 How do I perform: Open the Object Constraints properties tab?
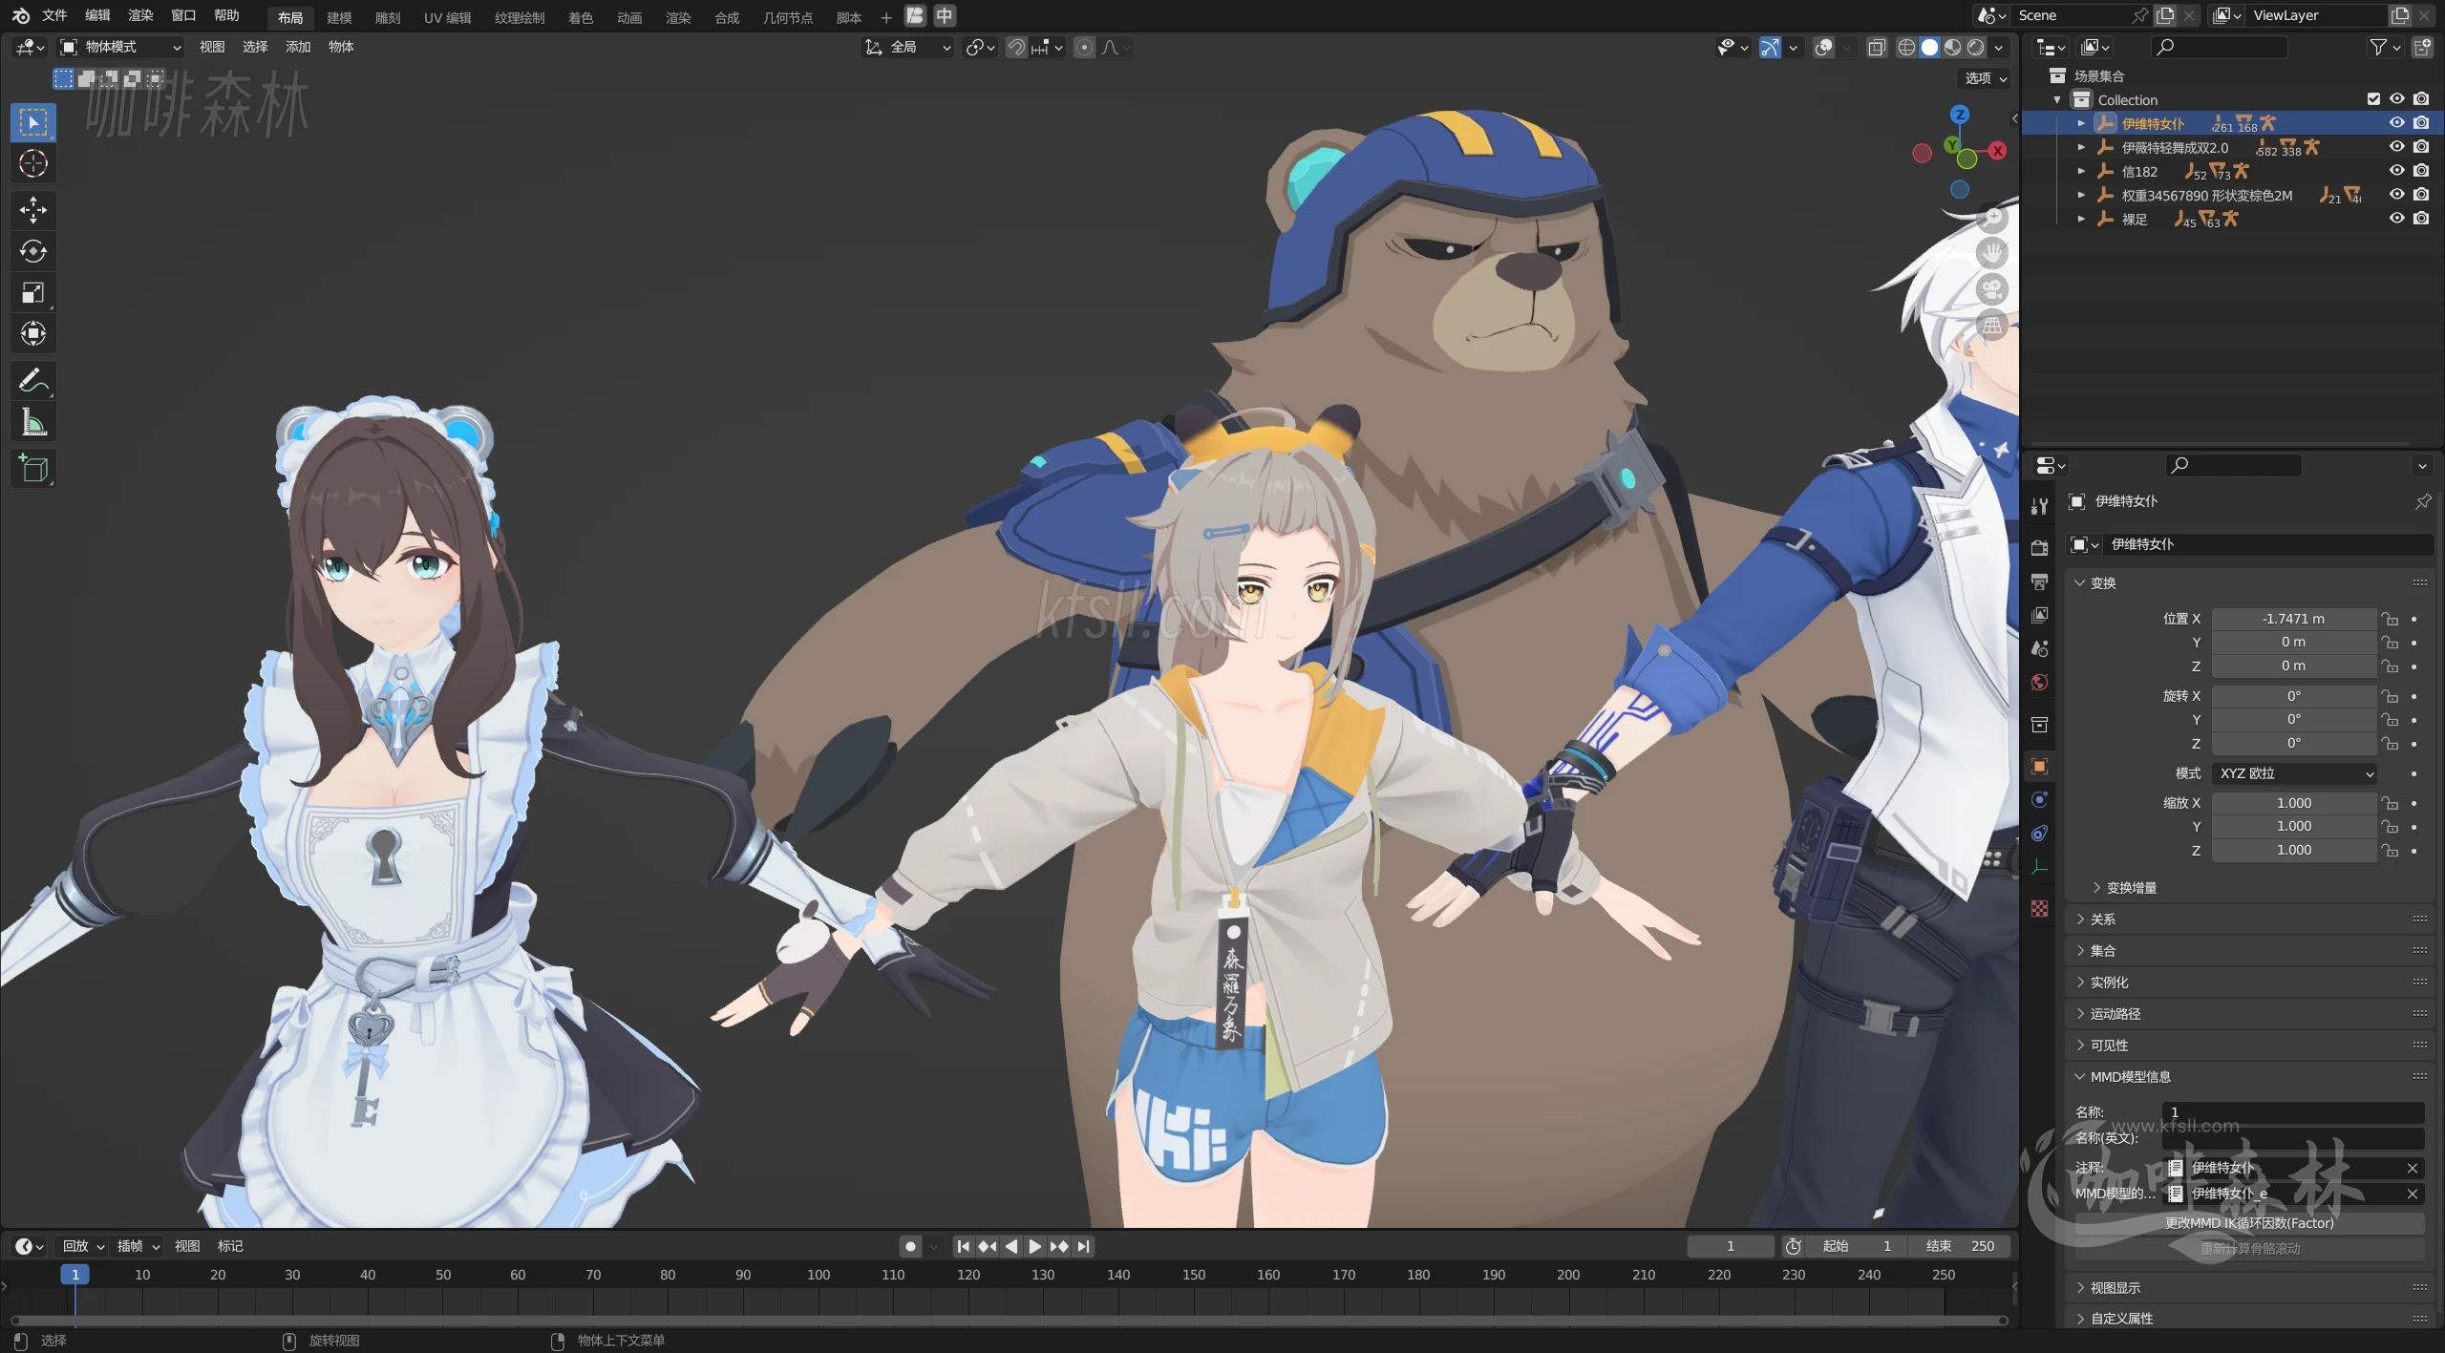pos(2039,834)
